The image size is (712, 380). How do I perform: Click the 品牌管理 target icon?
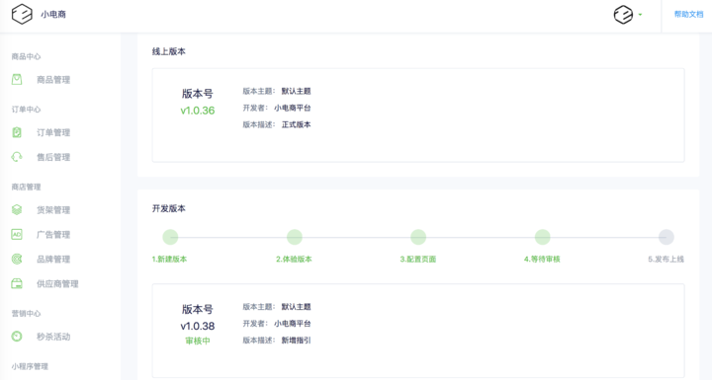(x=17, y=259)
